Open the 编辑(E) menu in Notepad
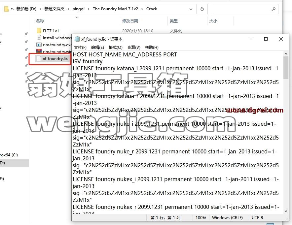The width and height of the screenshot is (292, 225). pos(97,48)
